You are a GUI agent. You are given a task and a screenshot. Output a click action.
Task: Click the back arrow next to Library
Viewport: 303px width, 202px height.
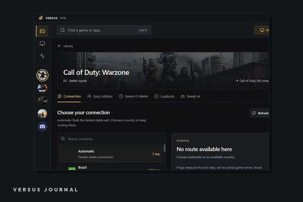click(59, 46)
